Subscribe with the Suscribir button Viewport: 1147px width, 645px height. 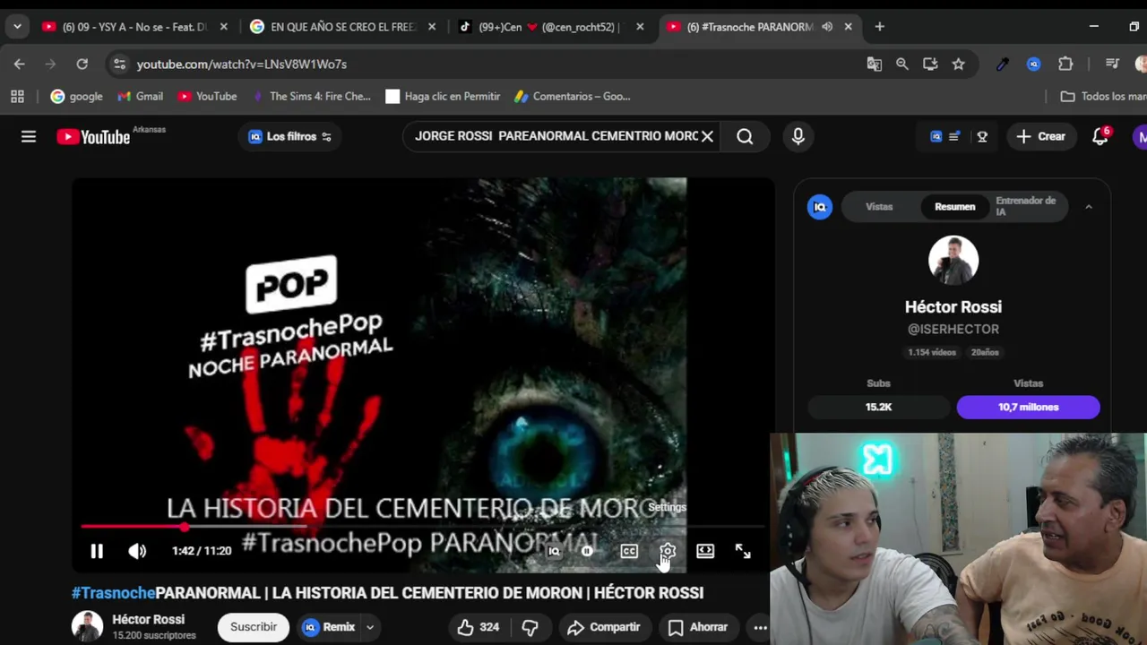(x=254, y=627)
